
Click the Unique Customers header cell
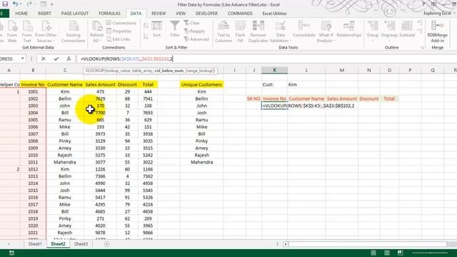[x=201, y=84]
